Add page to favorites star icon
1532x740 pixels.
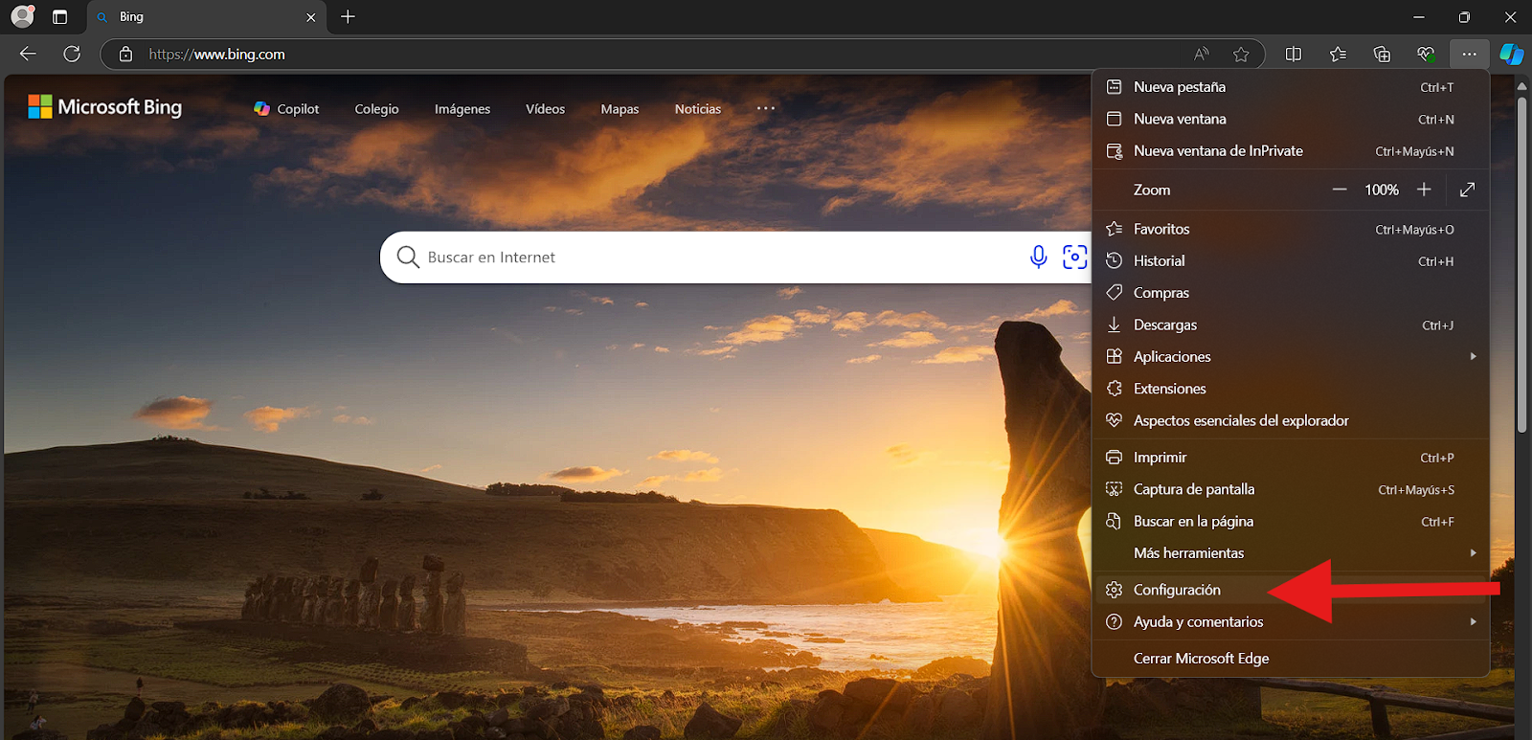(1241, 55)
